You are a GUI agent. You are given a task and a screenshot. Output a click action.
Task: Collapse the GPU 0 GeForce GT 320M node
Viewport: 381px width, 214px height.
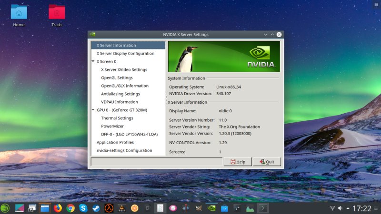click(93, 110)
